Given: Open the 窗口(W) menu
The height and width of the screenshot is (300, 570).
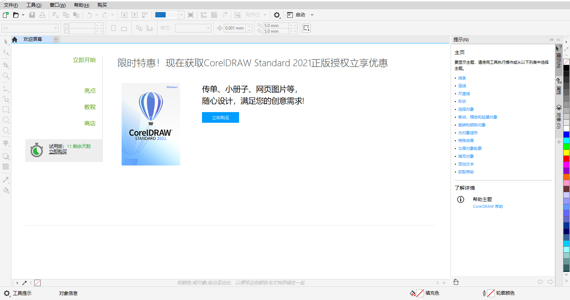Looking at the screenshot, I should coord(58,5).
